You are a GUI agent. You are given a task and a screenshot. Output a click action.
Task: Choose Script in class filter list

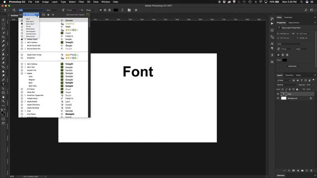click(x=29, y=26)
